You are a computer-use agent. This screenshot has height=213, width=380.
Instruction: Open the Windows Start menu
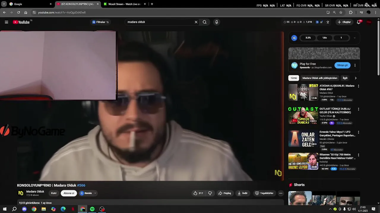pos(4,209)
